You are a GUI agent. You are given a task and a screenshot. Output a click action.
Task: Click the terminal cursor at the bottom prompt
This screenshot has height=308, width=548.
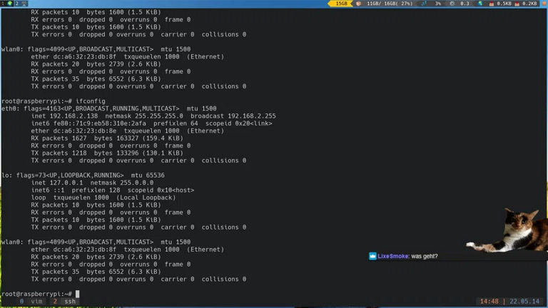click(77, 294)
